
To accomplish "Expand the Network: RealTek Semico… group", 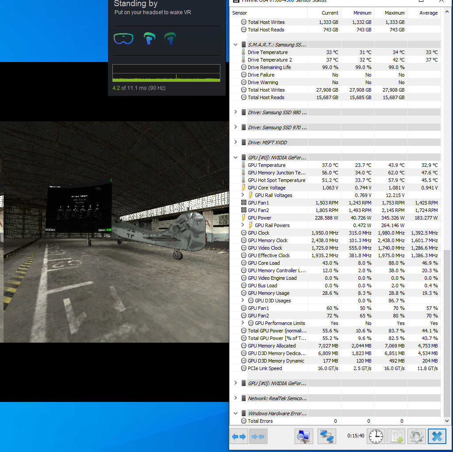I will (235, 398).
